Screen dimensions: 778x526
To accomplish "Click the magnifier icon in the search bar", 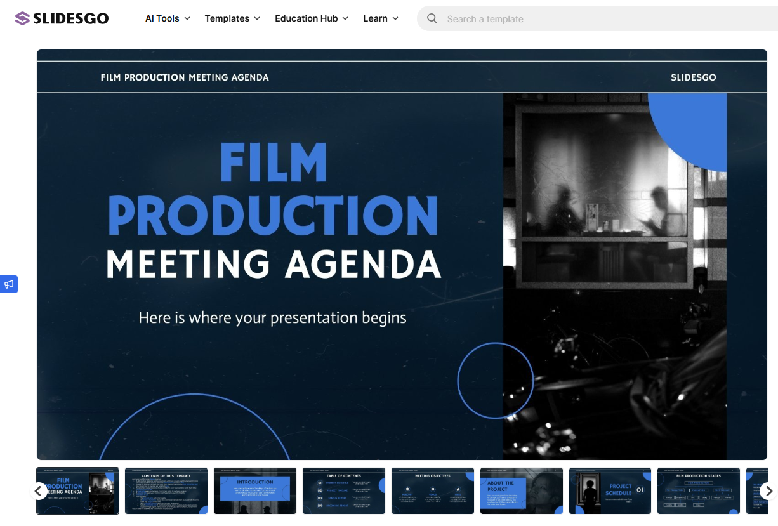I will coord(432,18).
